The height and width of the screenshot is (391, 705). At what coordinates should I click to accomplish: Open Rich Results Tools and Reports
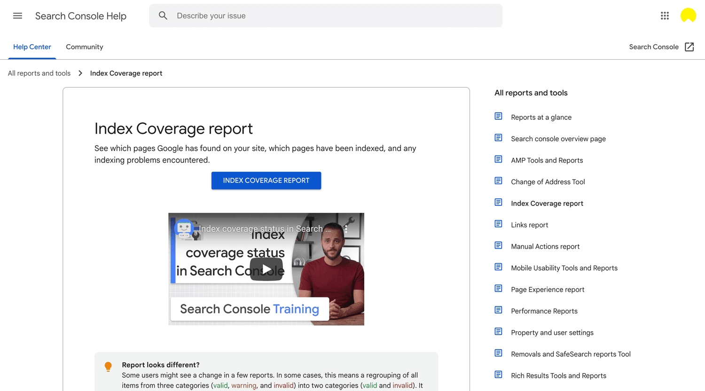[x=559, y=376]
